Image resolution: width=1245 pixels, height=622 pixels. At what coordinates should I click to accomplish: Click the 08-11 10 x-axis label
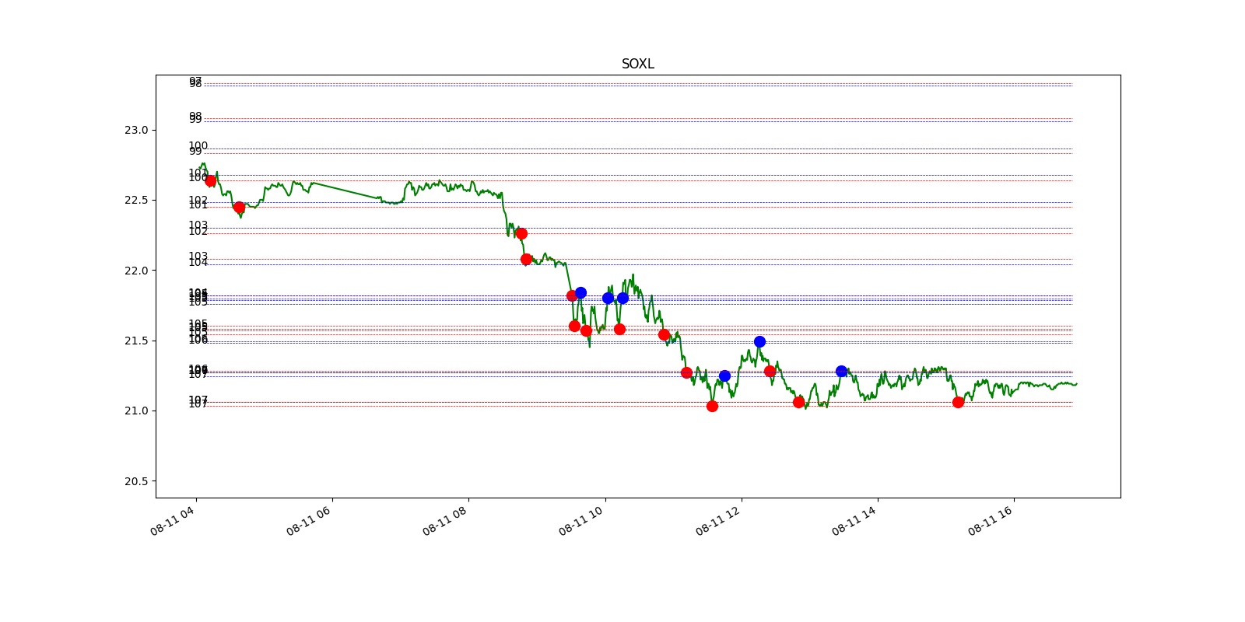[x=580, y=520]
